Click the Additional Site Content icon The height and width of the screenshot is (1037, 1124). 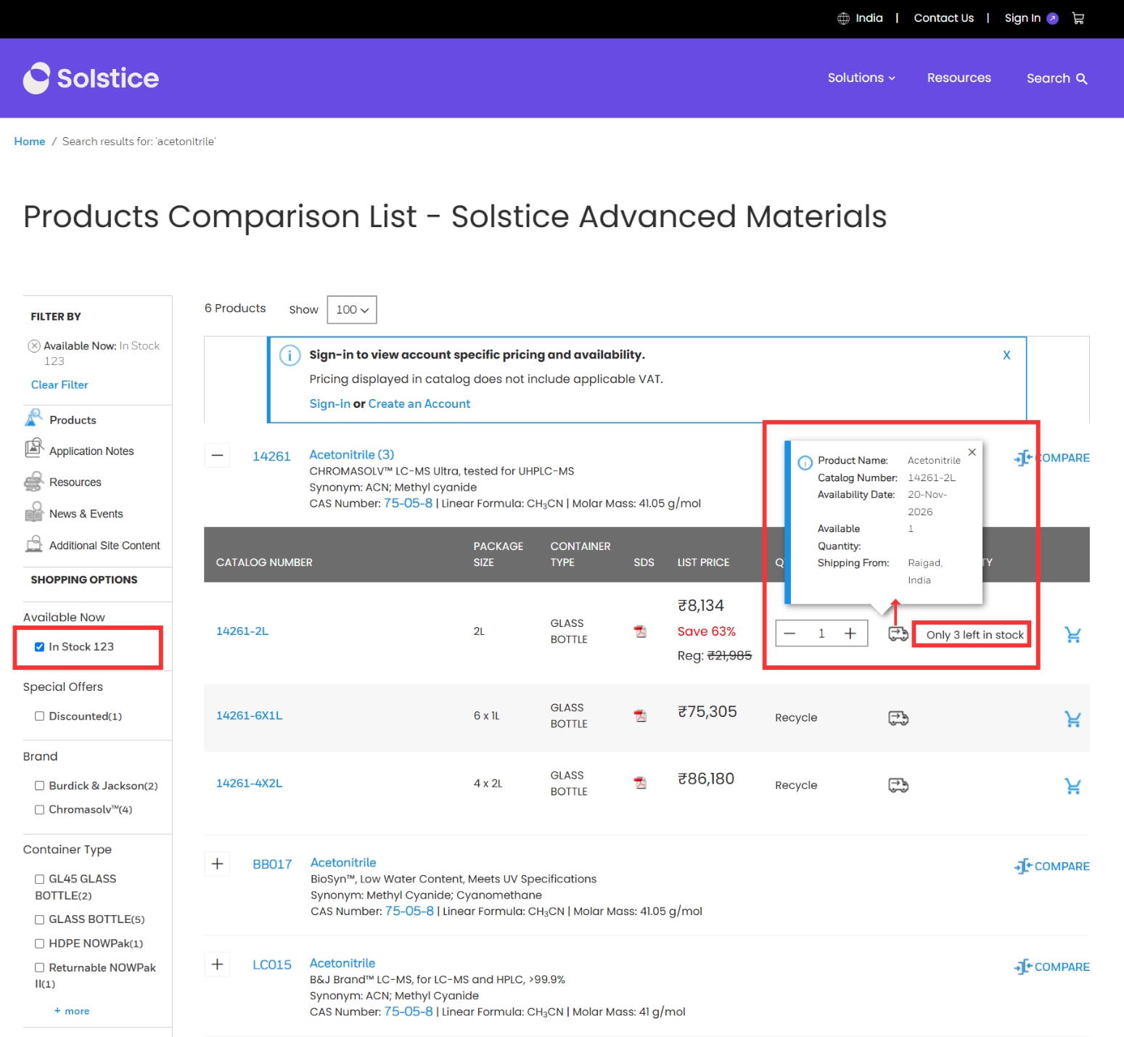click(x=33, y=544)
